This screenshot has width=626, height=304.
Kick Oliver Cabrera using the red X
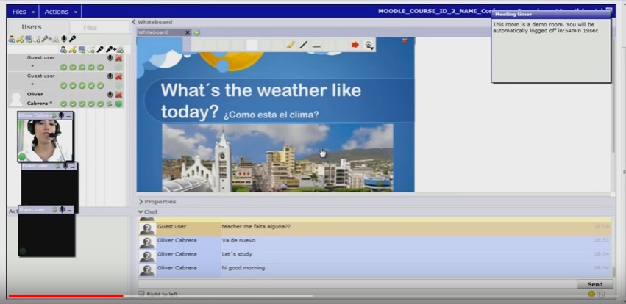(x=118, y=95)
